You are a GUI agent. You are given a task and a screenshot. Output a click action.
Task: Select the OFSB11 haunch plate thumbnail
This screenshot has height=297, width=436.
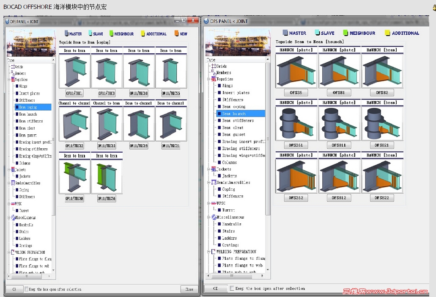tap(339, 123)
